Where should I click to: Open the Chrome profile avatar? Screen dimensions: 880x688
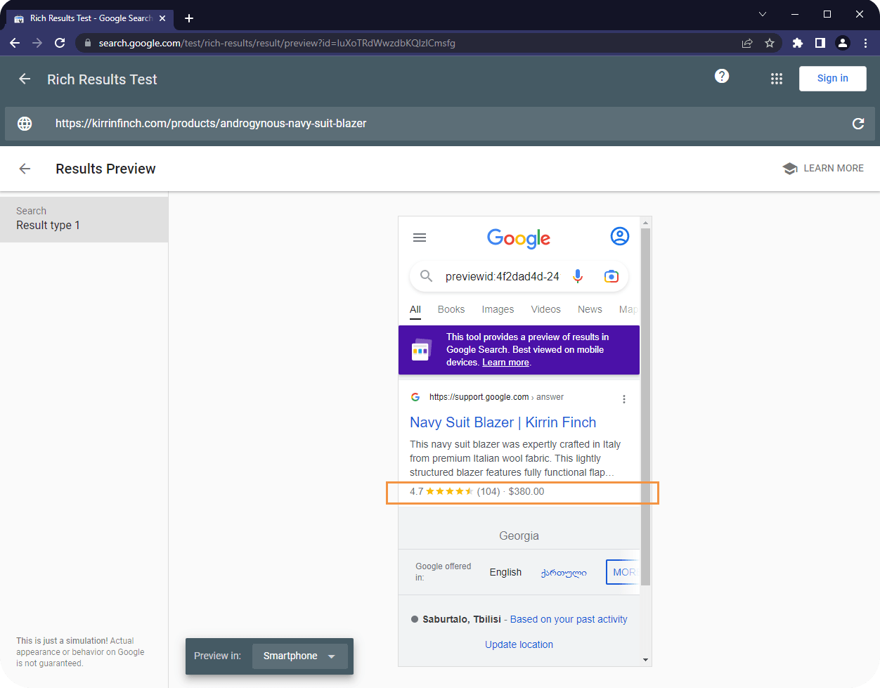click(843, 43)
